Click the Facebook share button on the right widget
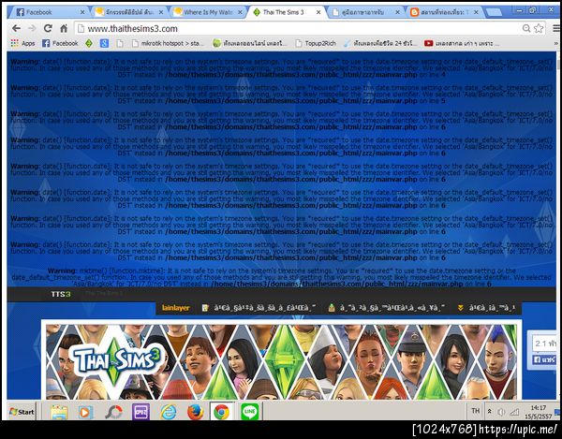Viewport: 562px width, 439px height. click(543, 359)
